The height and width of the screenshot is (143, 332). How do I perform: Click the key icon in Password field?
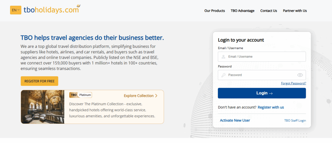point(223,75)
